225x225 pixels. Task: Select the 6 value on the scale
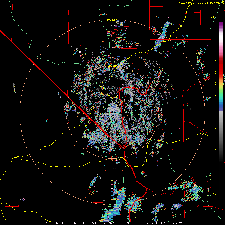[216, 39]
